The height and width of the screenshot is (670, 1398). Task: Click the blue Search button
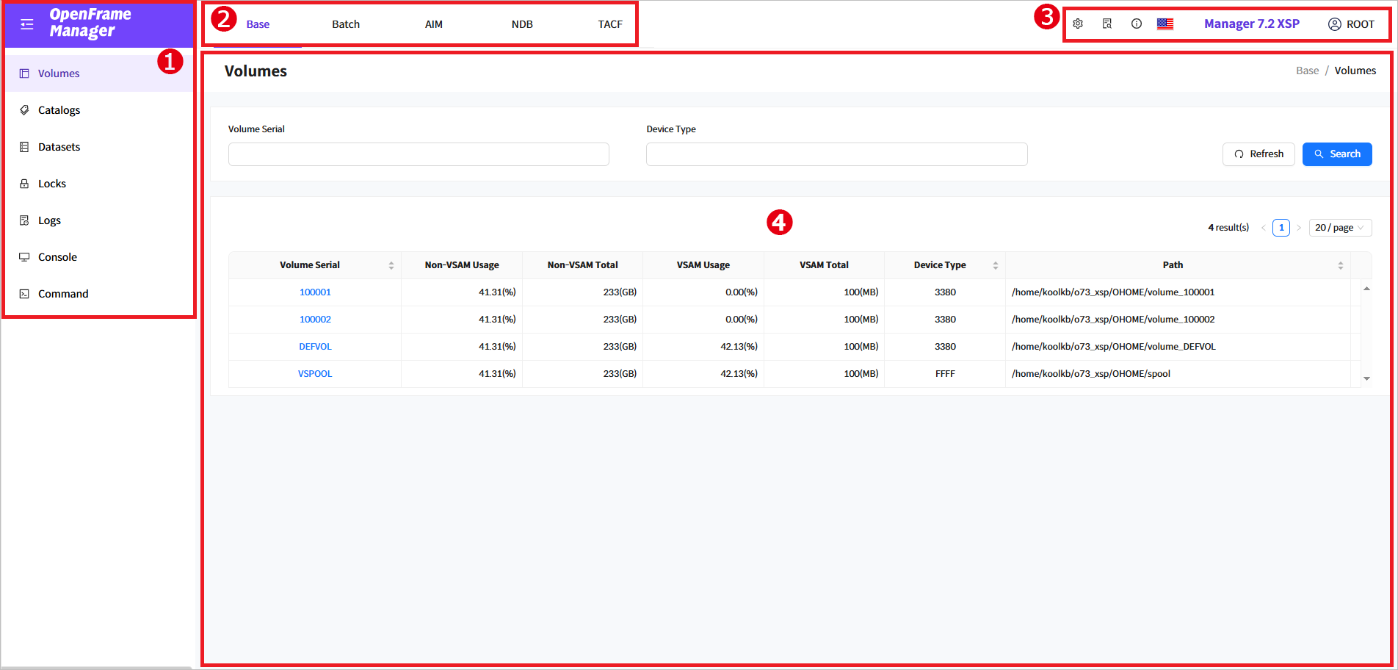coord(1337,154)
